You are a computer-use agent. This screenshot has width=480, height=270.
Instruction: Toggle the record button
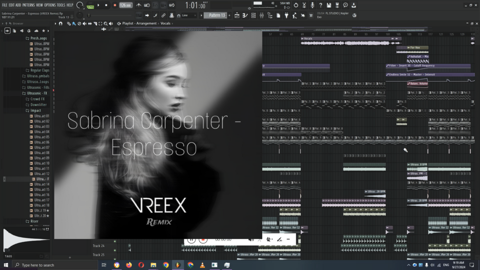click(x=115, y=5)
